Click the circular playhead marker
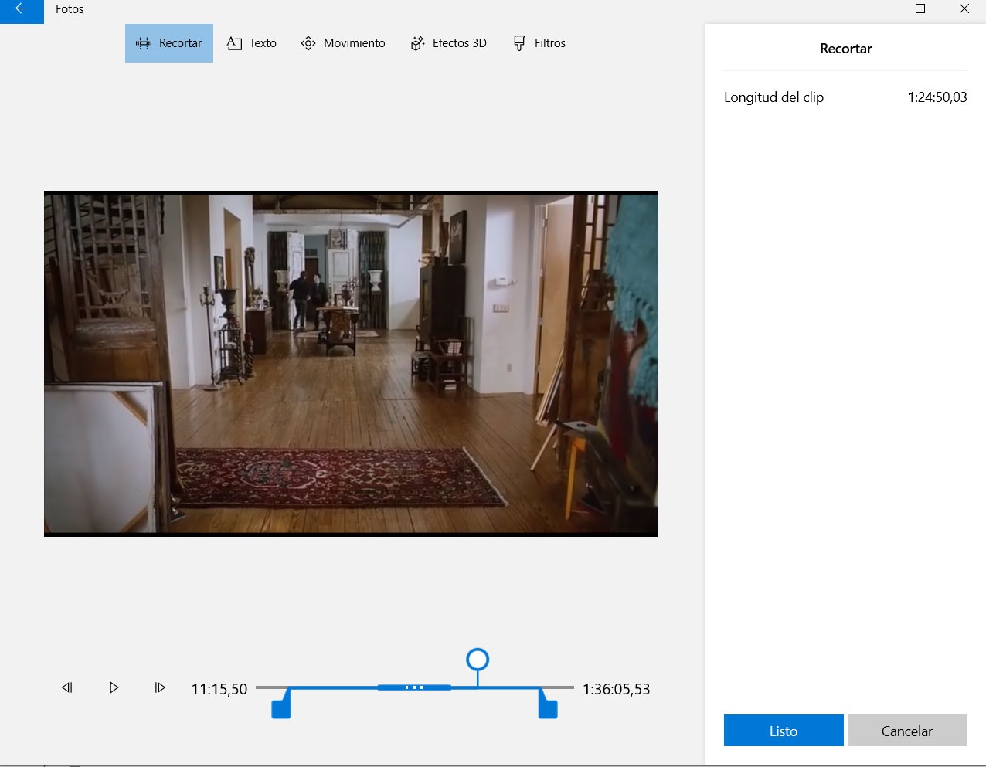986x767 pixels. coord(478,660)
